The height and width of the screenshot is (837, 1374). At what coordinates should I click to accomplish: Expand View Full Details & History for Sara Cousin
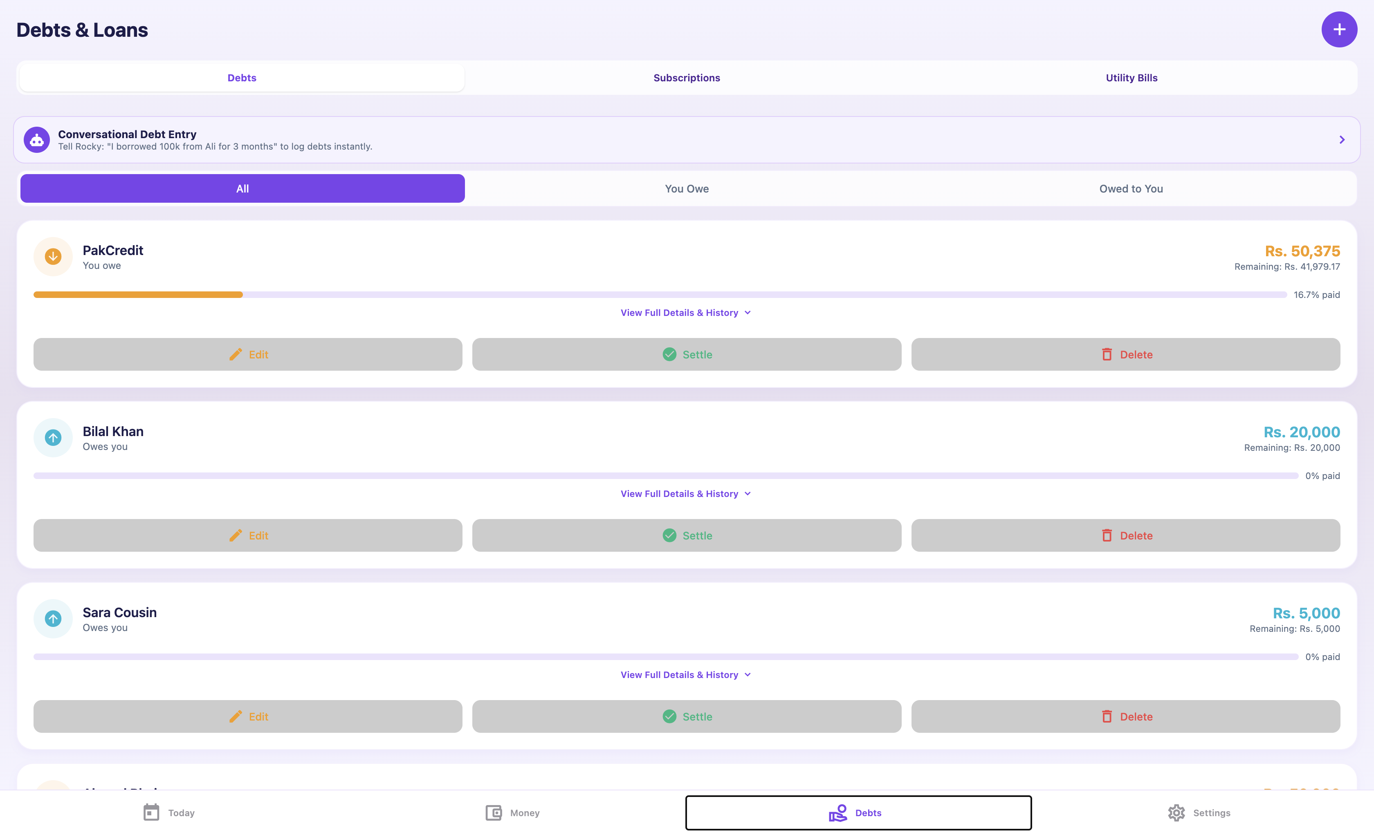[687, 675]
